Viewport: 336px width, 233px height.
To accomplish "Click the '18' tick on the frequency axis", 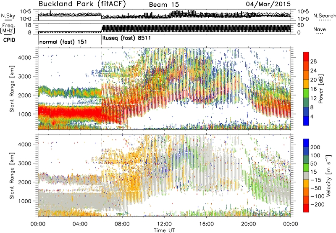I will click(x=28, y=25).
